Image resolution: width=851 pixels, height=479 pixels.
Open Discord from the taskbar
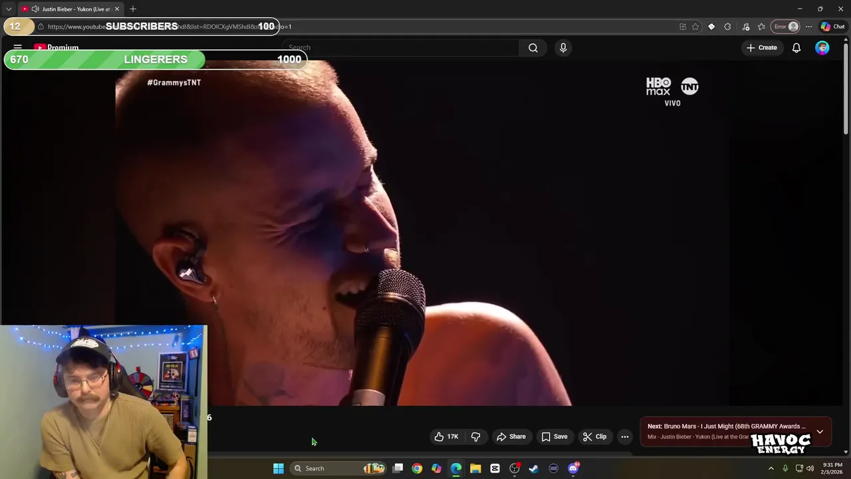click(x=573, y=468)
